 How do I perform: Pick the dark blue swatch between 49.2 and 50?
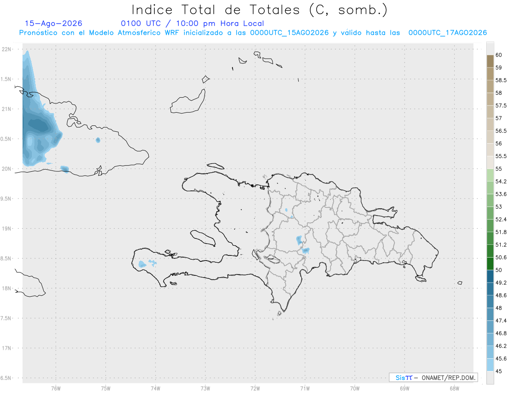[490, 276]
